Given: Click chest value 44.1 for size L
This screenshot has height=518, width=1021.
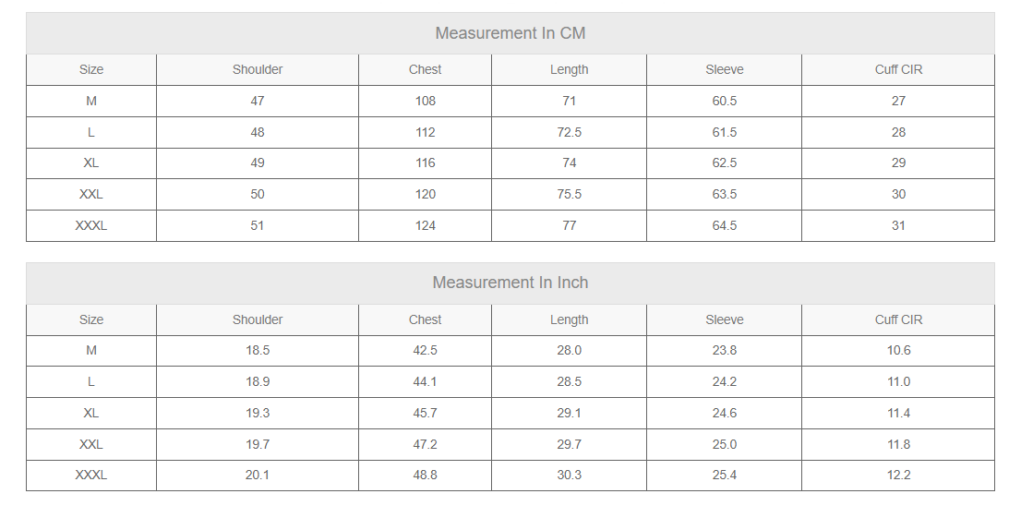Looking at the screenshot, I should 426,382.
